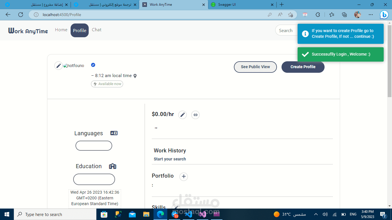The image size is (392, 220).
Task: Select the Profile nav item
Action: click(x=79, y=30)
